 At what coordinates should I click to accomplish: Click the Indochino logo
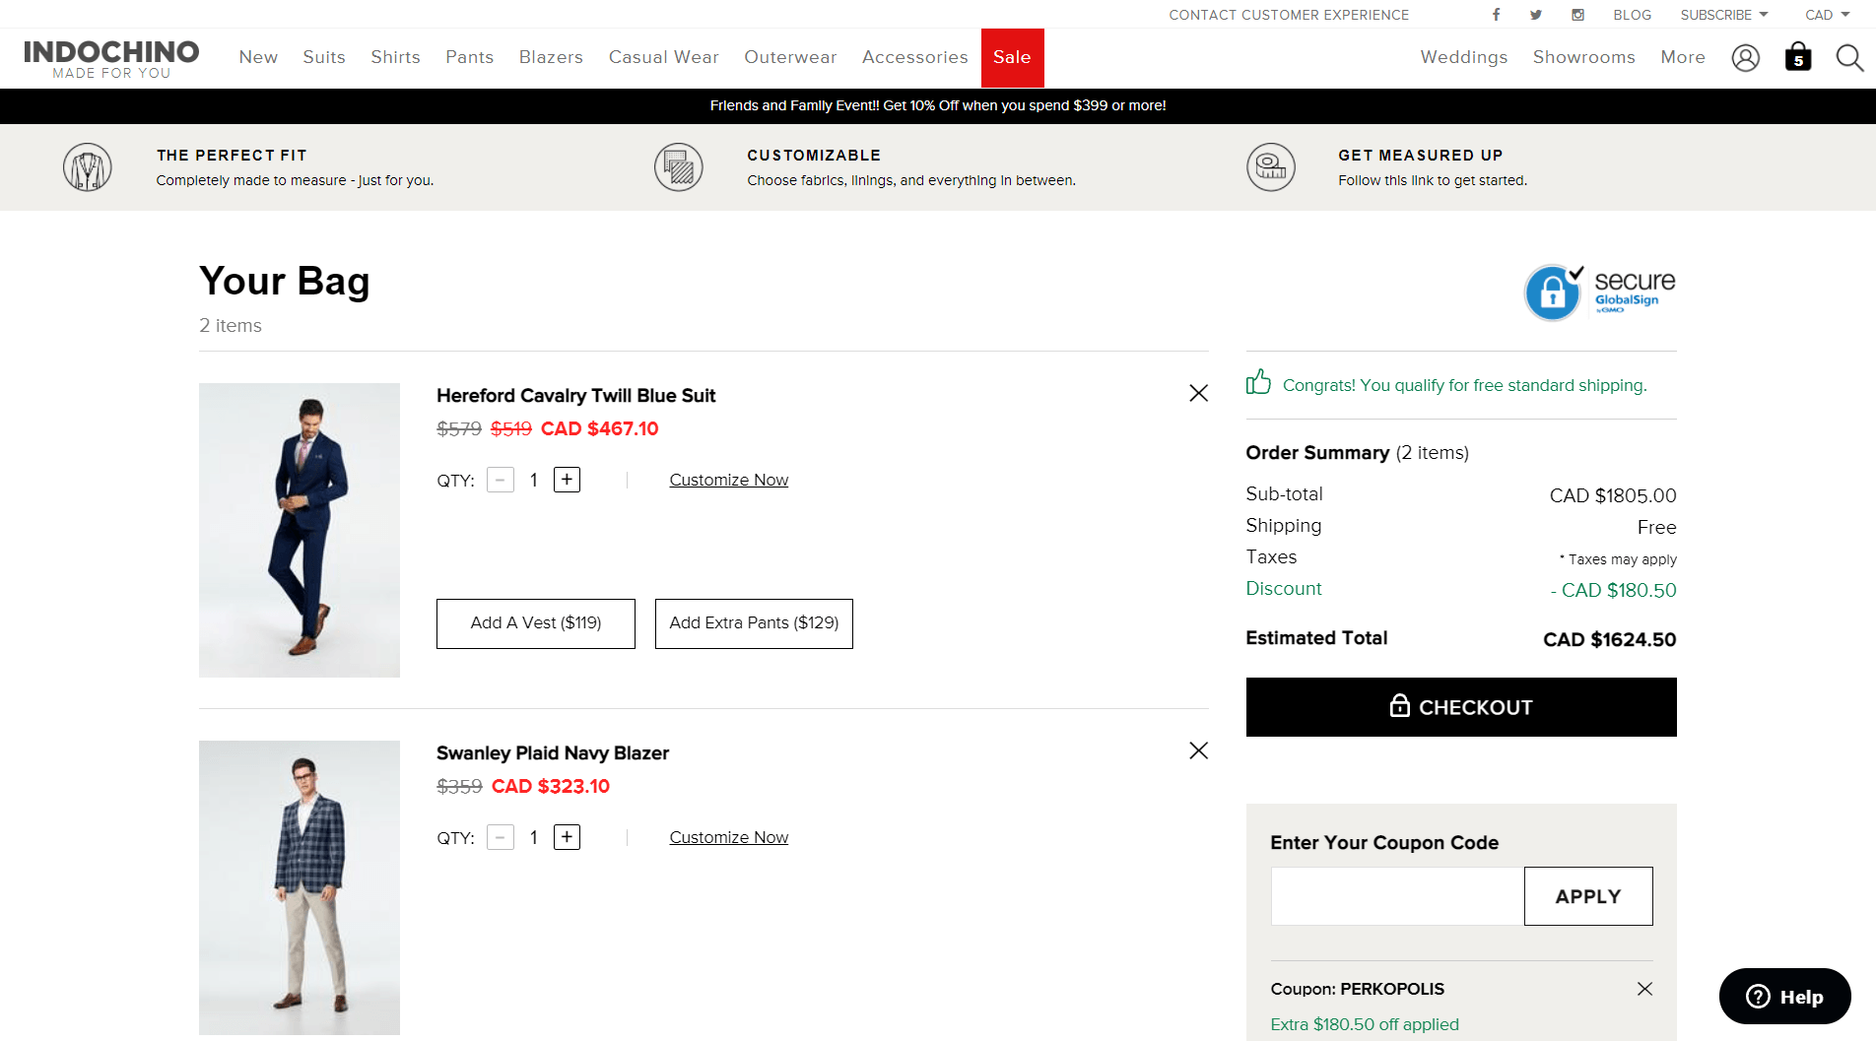pos(111,58)
